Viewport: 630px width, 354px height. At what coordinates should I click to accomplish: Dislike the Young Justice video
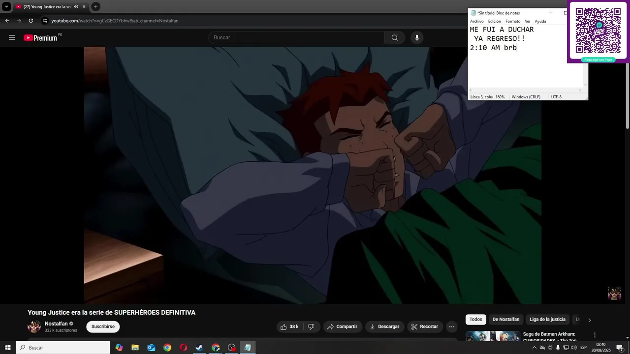[311, 326]
